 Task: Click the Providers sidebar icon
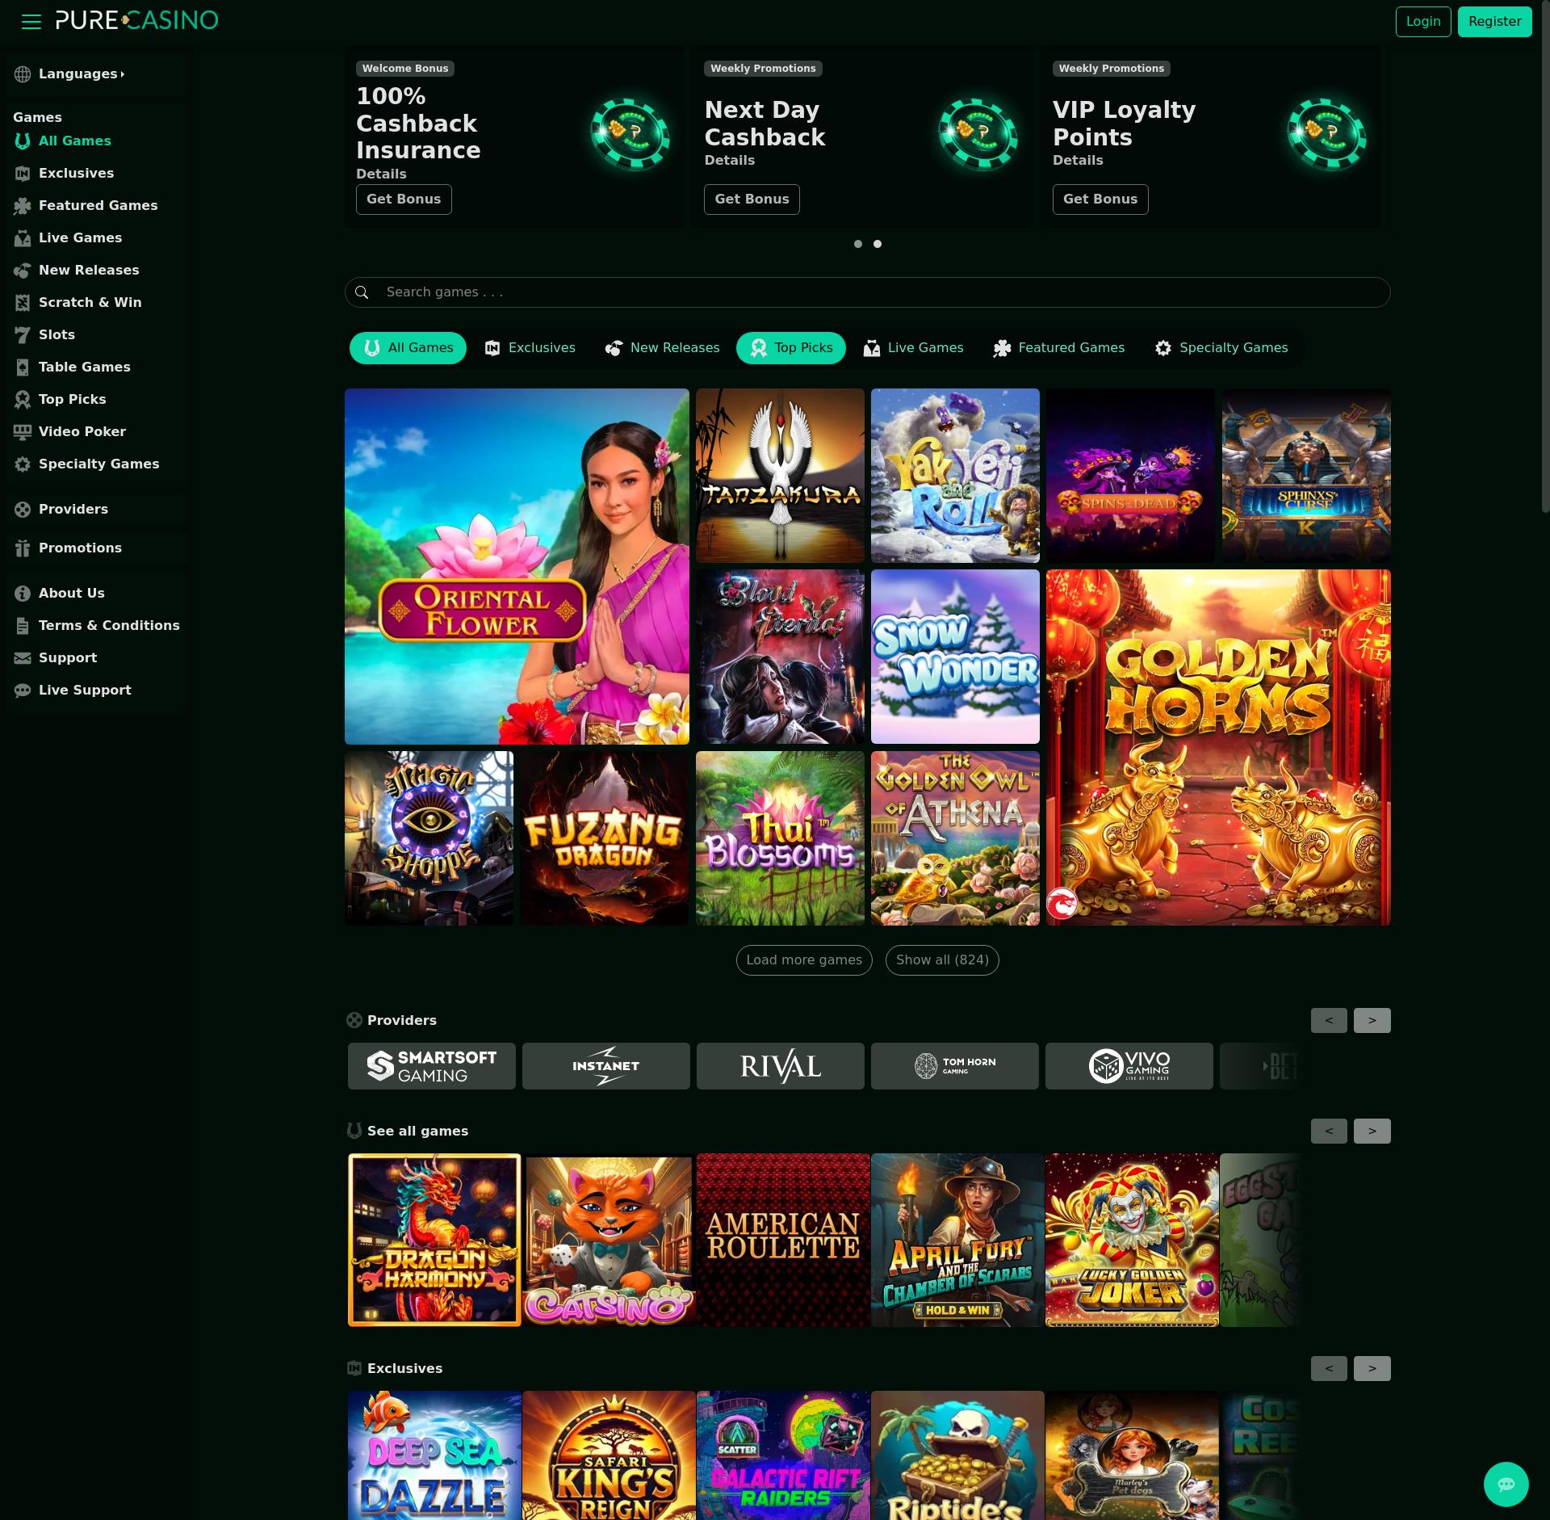[x=23, y=510]
